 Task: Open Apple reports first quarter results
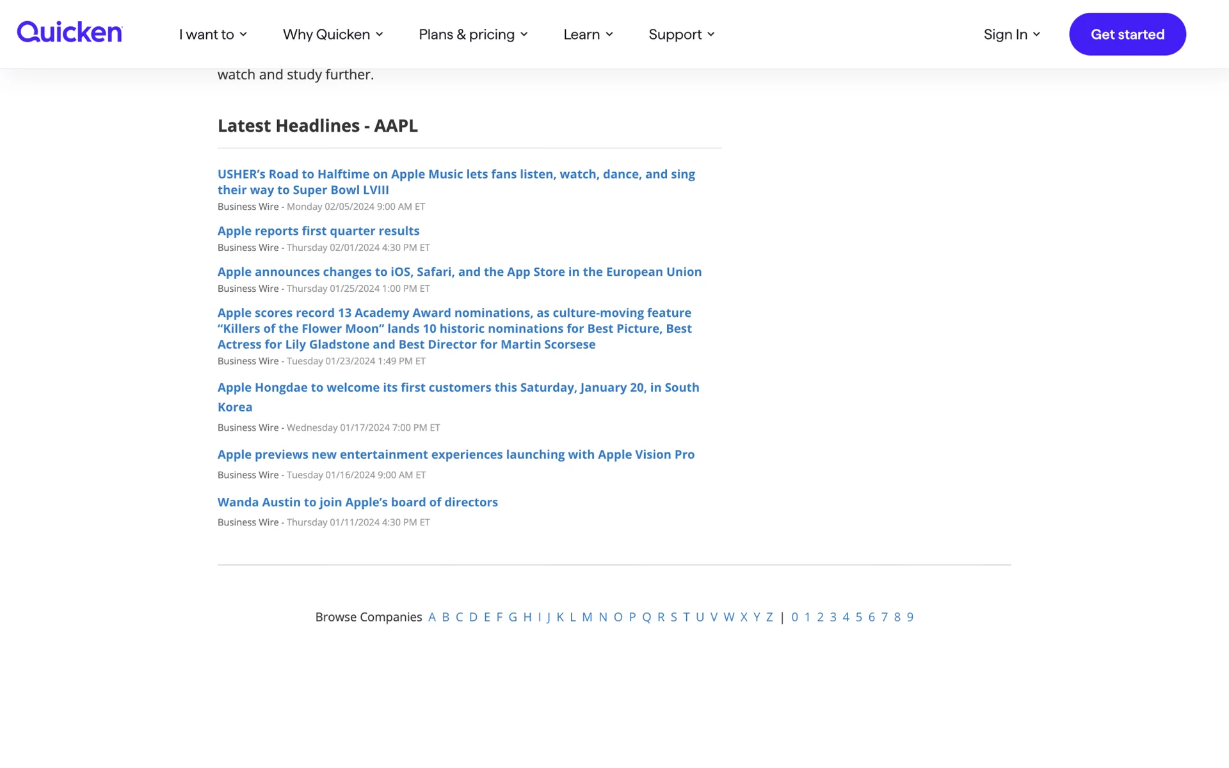318,231
